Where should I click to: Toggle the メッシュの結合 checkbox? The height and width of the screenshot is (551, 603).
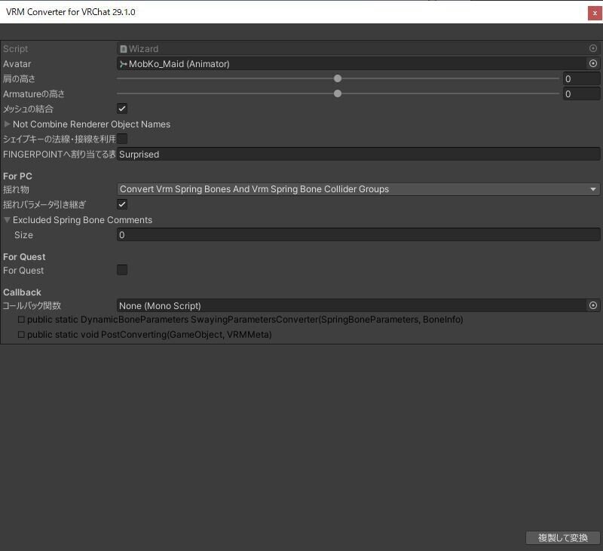point(122,109)
